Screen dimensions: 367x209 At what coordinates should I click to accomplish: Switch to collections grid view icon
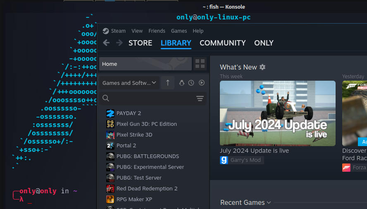point(200,64)
